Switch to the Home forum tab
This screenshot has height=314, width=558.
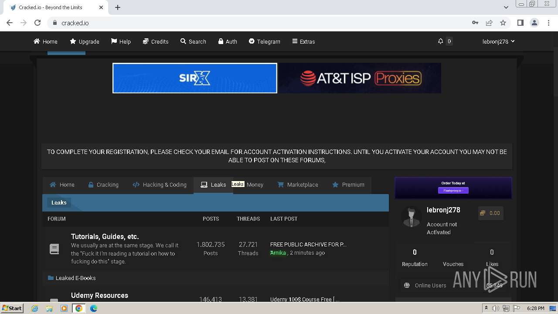[x=62, y=185]
